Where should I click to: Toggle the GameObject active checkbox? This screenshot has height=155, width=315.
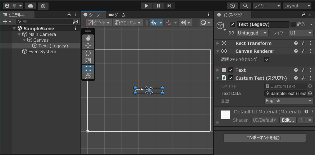click(x=232, y=24)
